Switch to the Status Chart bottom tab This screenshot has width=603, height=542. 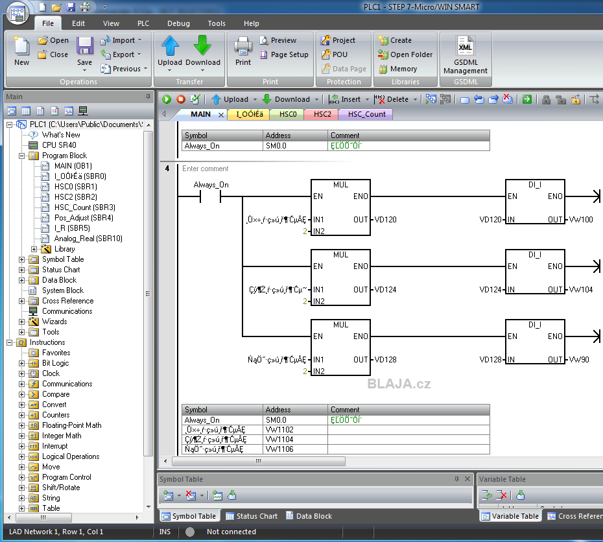pyautogui.click(x=252, y=516)
